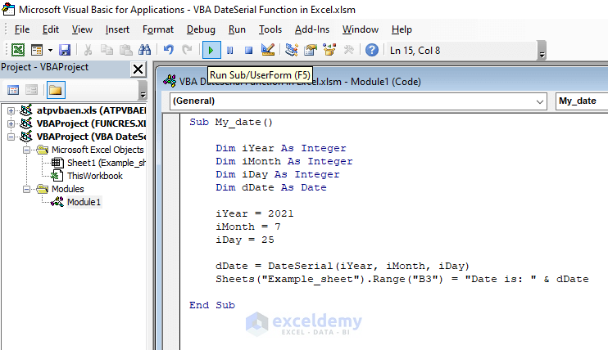Viewport: 608px width, 350px height.
Task: Collapse the Microsoft Excel Objects folder
Action: click(x=26, y=150)
